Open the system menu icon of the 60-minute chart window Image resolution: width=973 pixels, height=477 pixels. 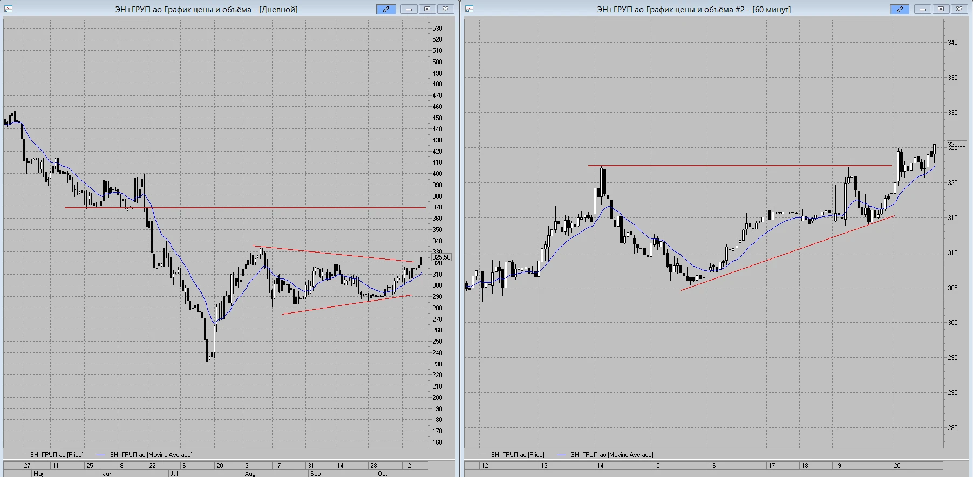click(470, 9)
